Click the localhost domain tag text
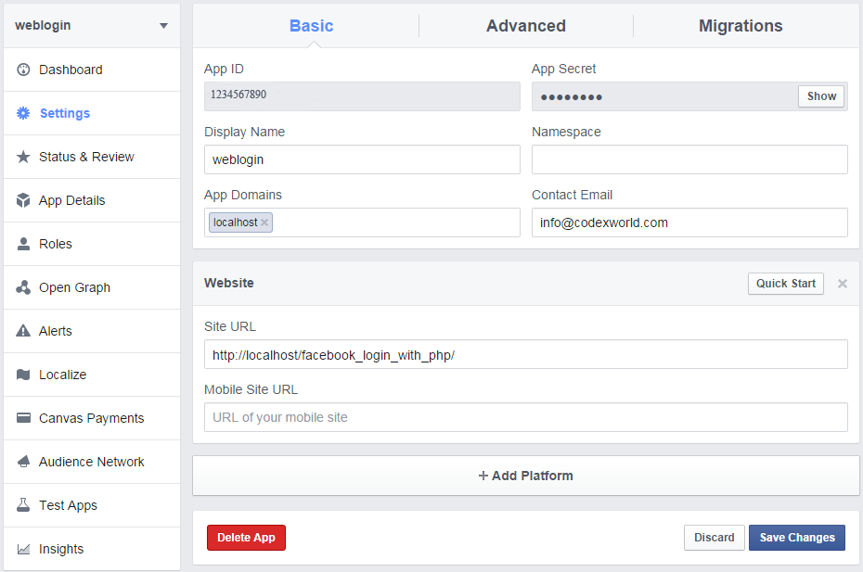 point(235,222)
